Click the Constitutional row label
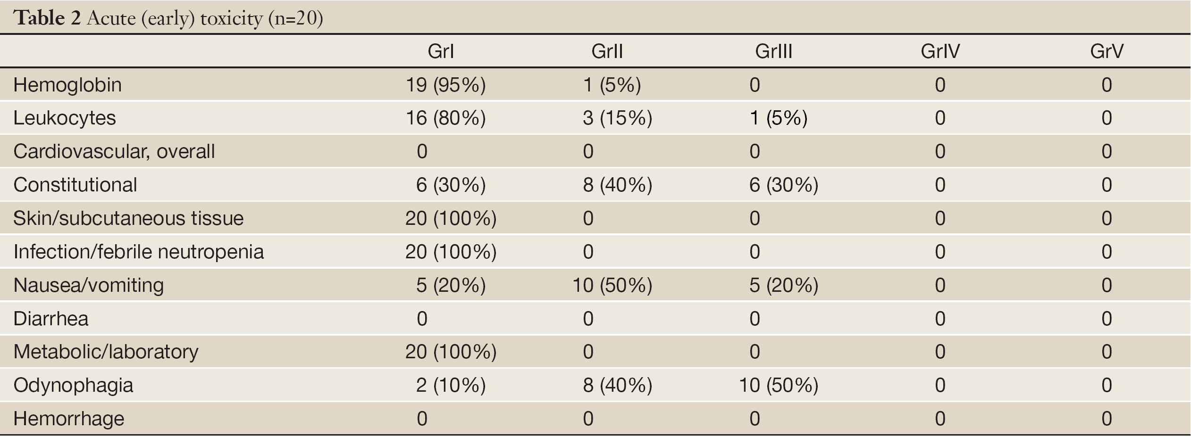The image size is (1191, 437). tap(75, 185)
